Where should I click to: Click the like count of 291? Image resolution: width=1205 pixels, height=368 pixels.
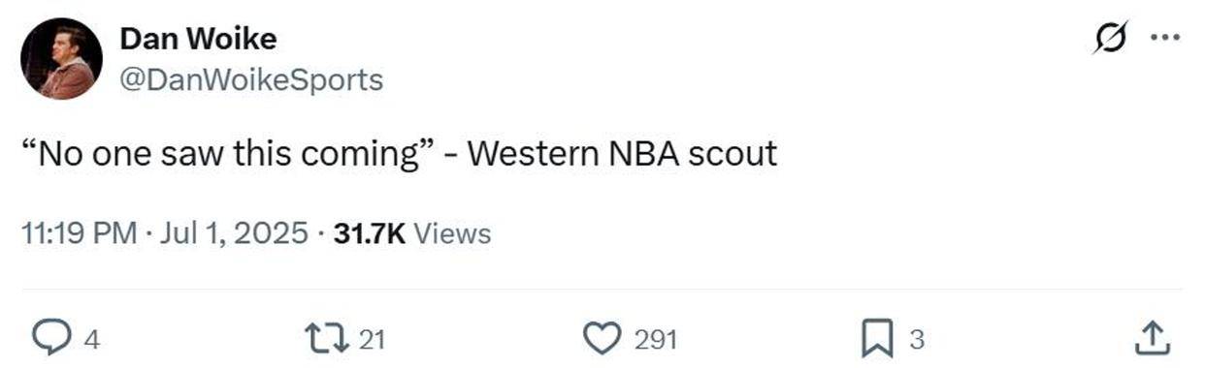pos(655,340)
